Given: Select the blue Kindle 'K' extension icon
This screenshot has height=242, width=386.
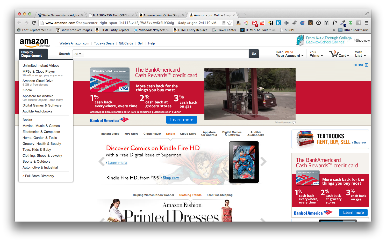Looking at the screenshot, I should pos(278,23).
